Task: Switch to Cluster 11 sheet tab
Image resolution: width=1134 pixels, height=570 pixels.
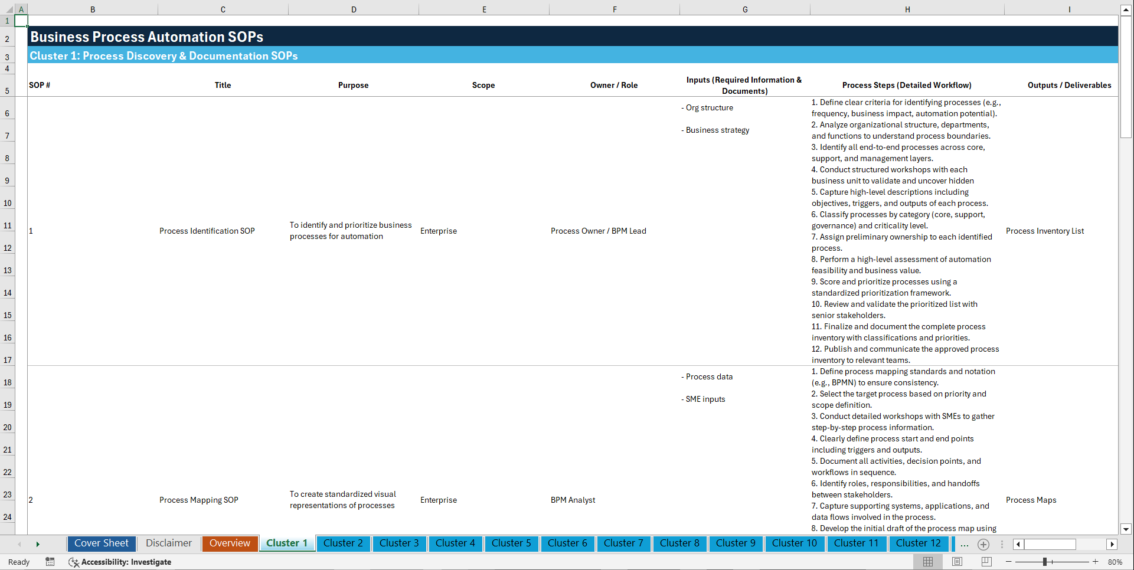Action: [x=856, y=543]
